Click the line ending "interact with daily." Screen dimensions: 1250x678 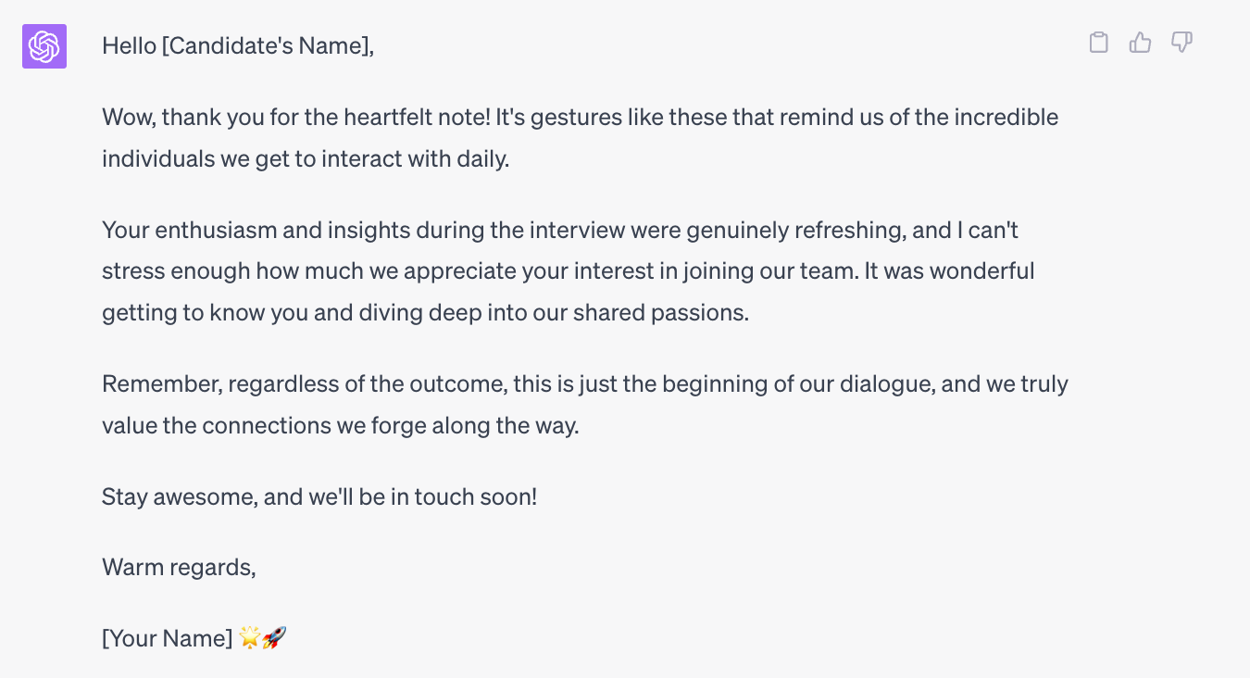306,159
